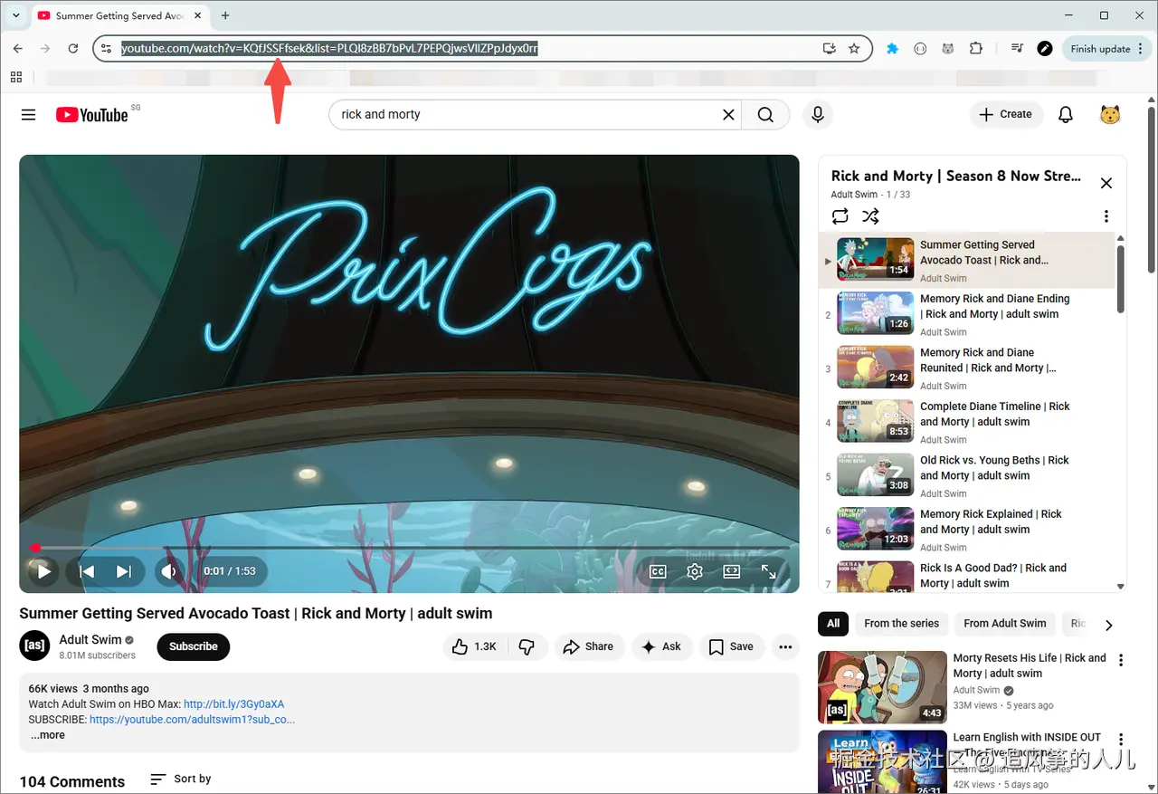Open the comments Sort by menu
Image resolution: width=1158 pixels, height=794 pixels.
pos(181,779)
